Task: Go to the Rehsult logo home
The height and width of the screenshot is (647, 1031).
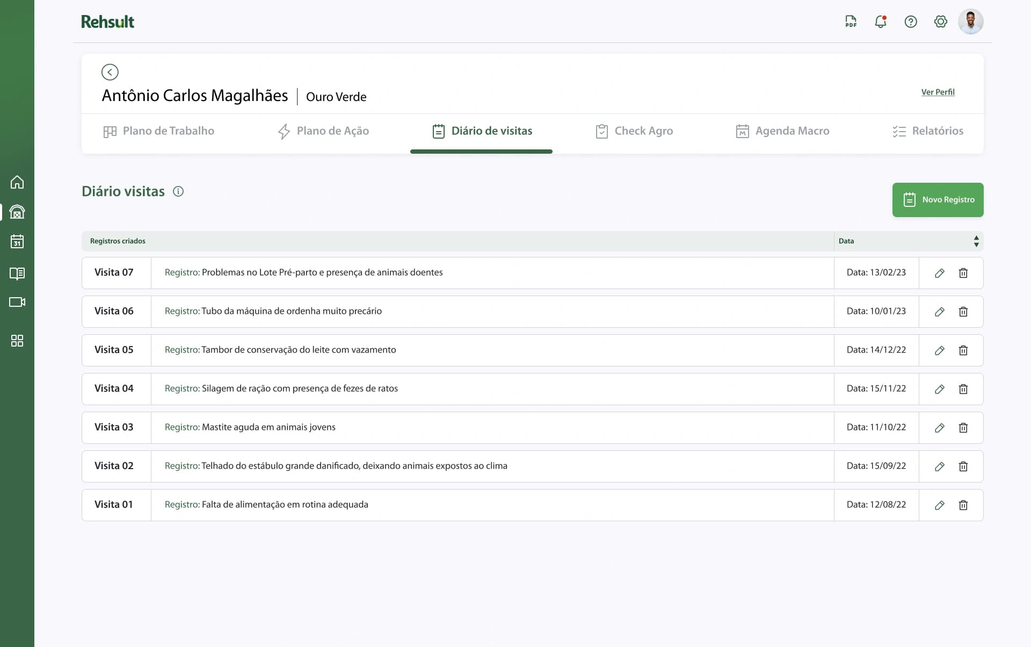Action: click(x=107, y=21)
